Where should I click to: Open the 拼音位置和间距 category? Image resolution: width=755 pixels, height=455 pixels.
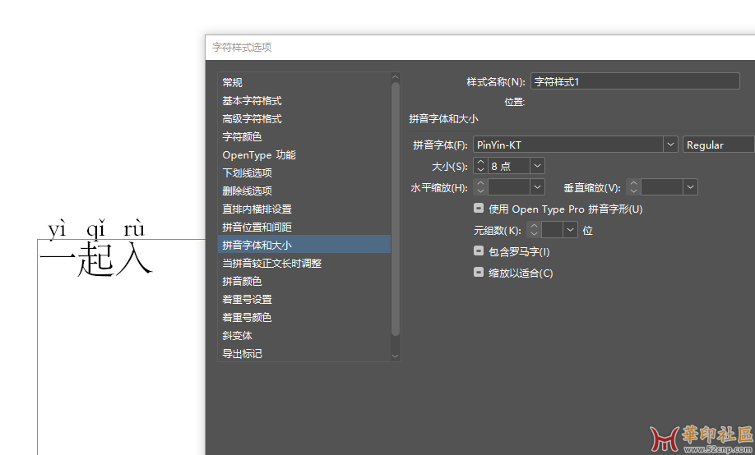click(x=257, y=227)
